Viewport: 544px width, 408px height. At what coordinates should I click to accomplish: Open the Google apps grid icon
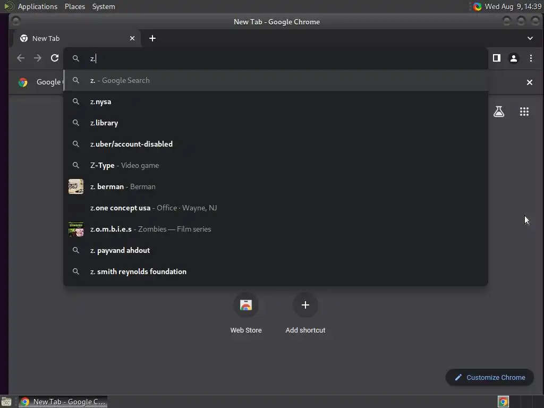coord(524,112)
